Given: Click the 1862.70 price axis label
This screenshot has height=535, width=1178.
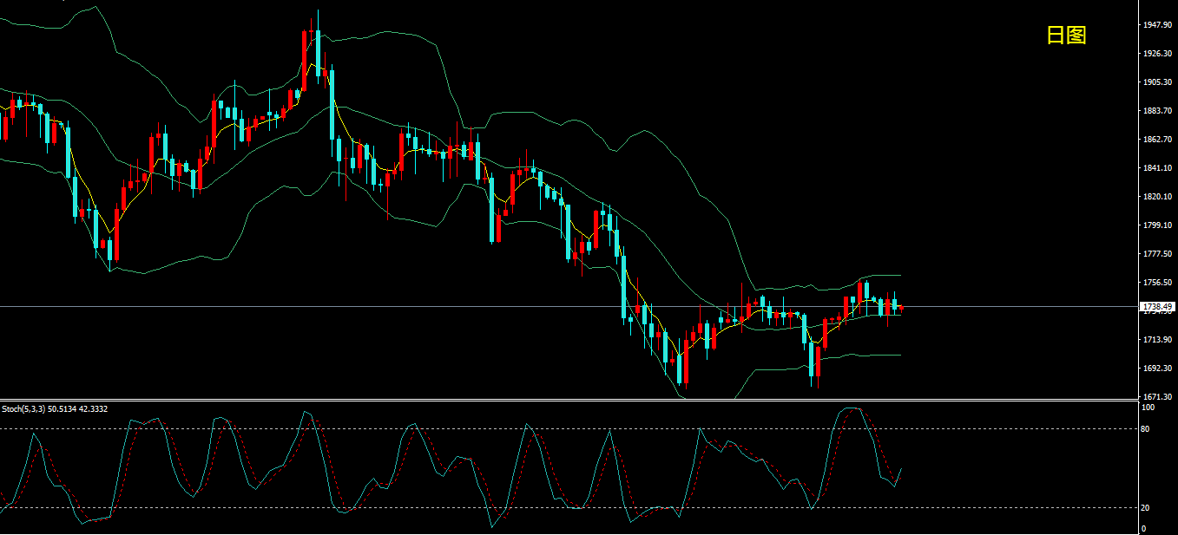Looking at the screenshot, I should 1158,140.
